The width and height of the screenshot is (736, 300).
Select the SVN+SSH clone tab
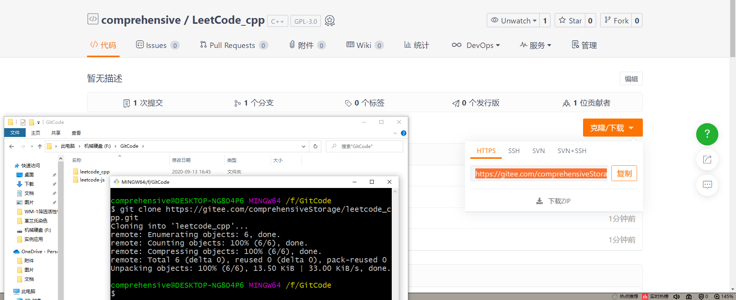(x=572, y=151)
